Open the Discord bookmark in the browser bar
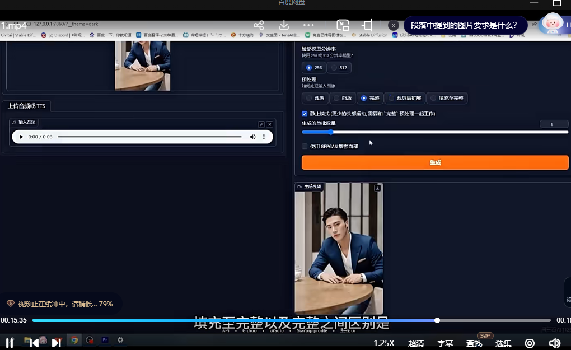Viewport: 571px width, 350px height. tap(63, 35)
